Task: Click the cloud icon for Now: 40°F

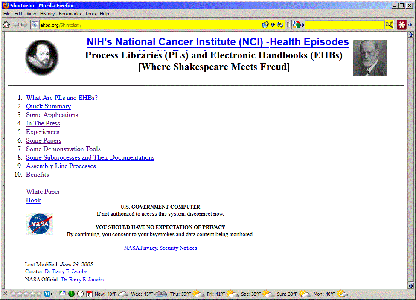Action: pyautogui.click(x=123, y=294)
